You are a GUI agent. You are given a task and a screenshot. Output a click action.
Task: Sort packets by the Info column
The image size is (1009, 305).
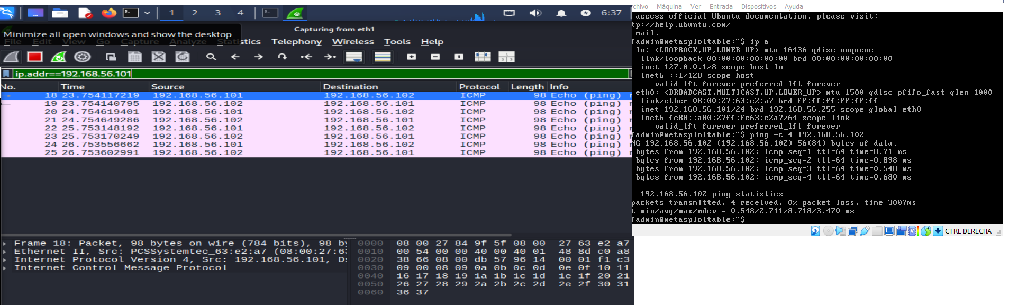(589, 87)
